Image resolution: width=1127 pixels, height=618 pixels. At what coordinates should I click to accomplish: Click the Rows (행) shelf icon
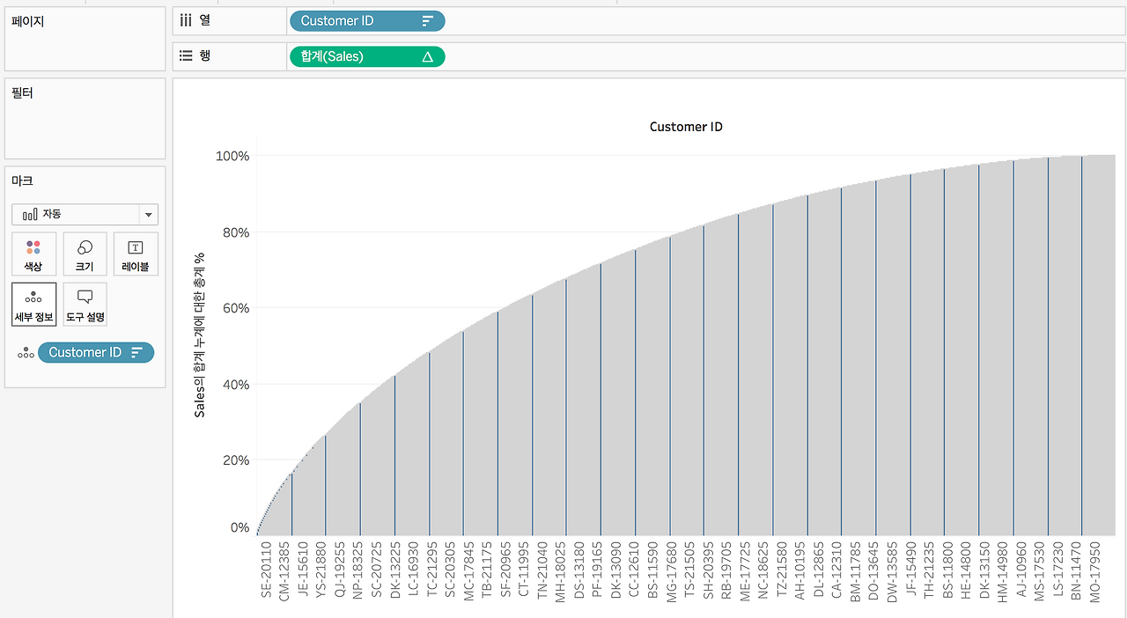click(186, 55)
